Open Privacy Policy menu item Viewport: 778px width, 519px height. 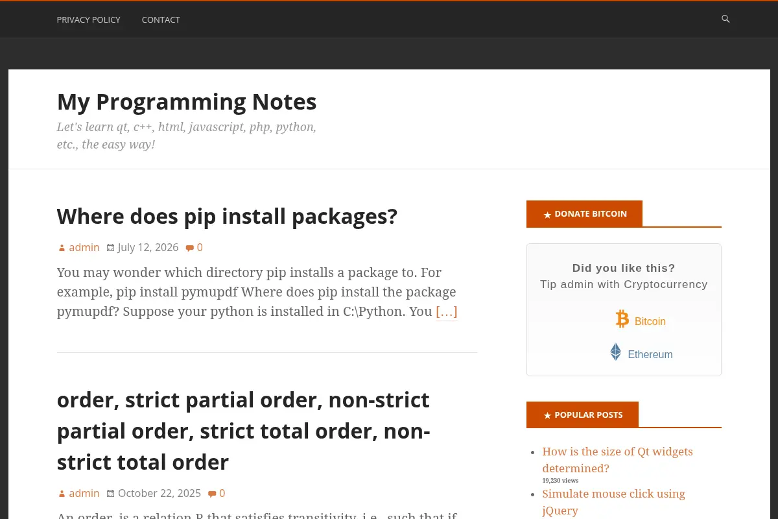(88, 19)
